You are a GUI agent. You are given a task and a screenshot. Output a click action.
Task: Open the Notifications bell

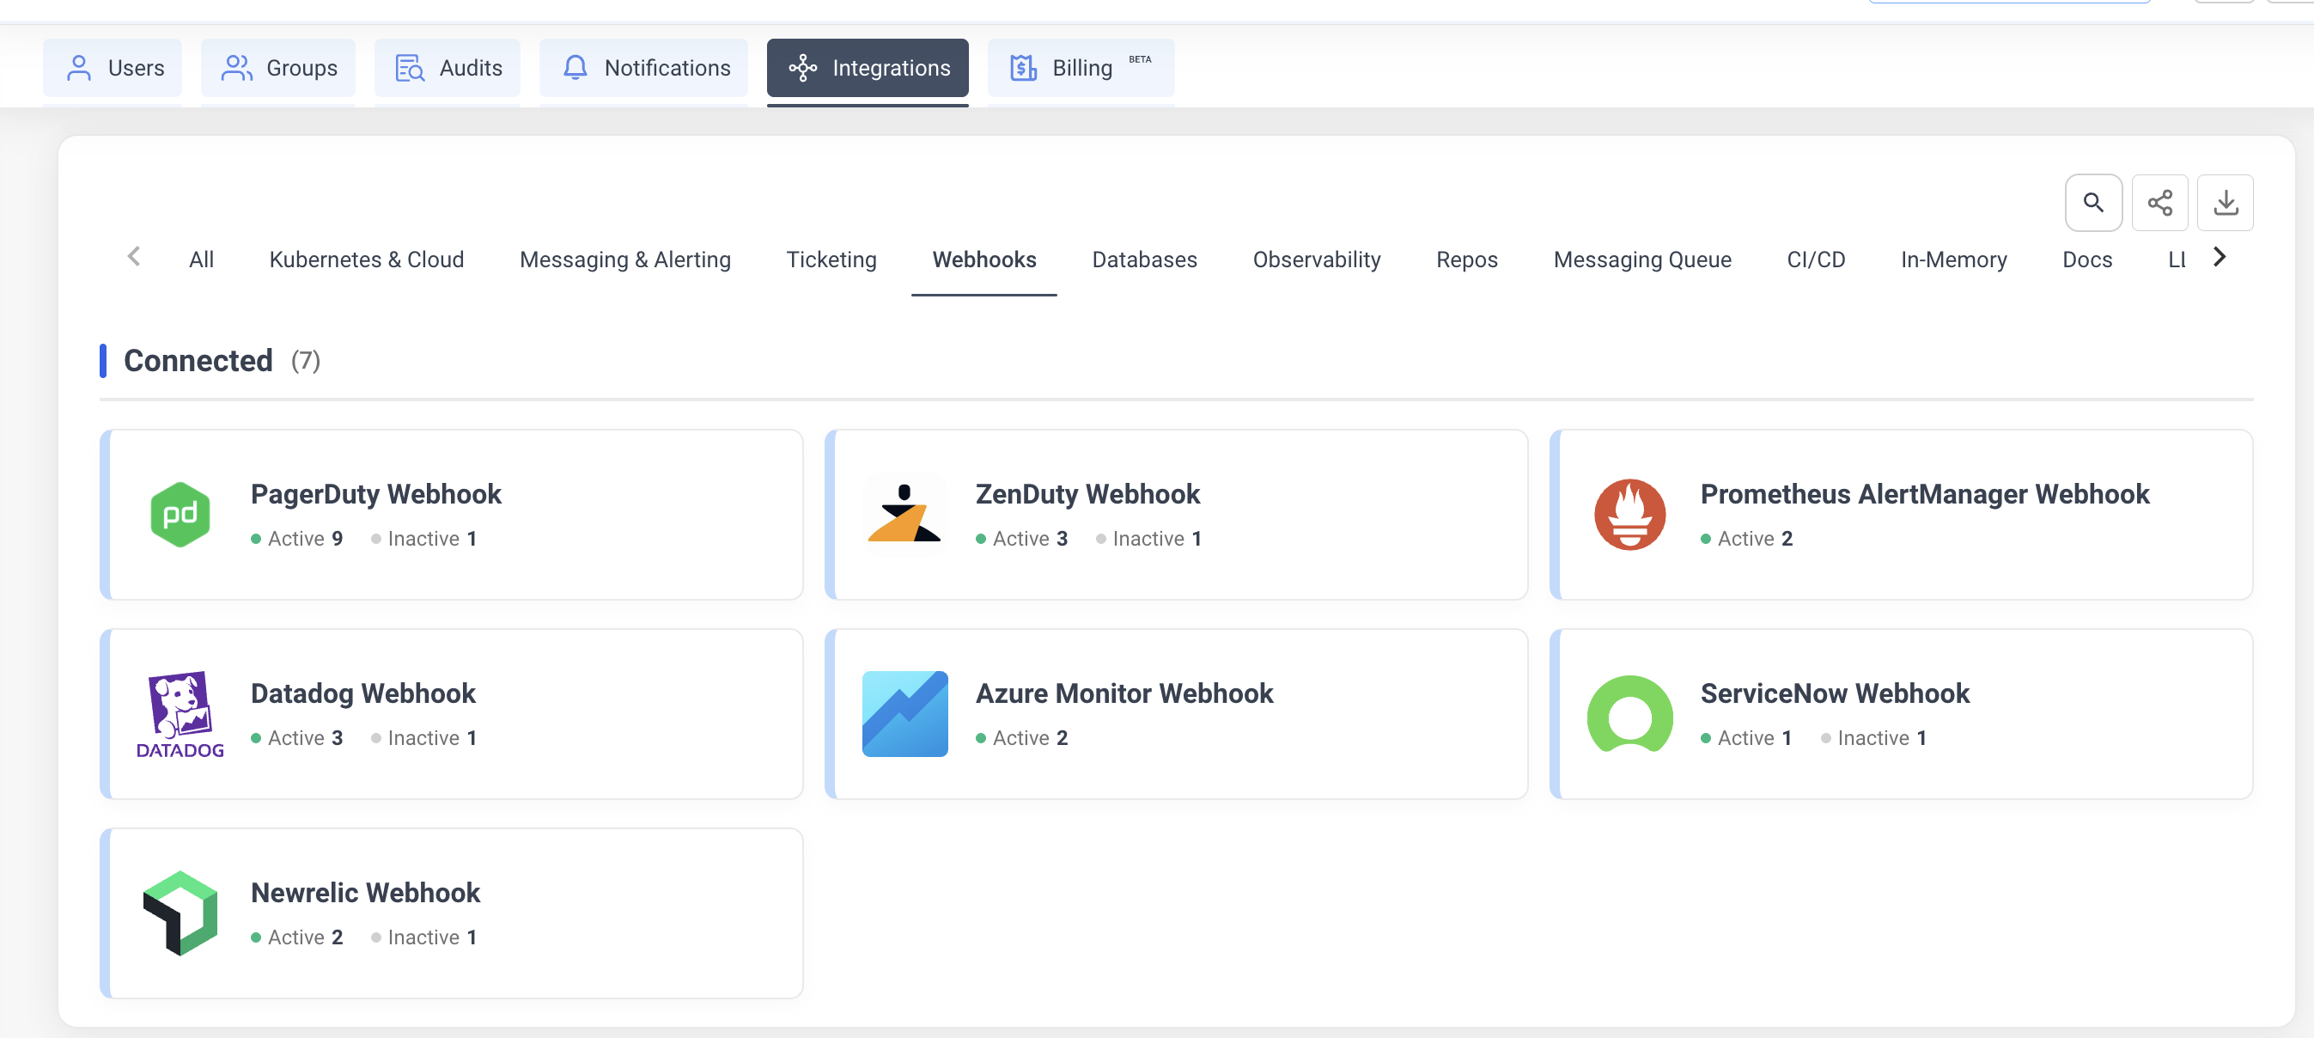pos(643,67)
